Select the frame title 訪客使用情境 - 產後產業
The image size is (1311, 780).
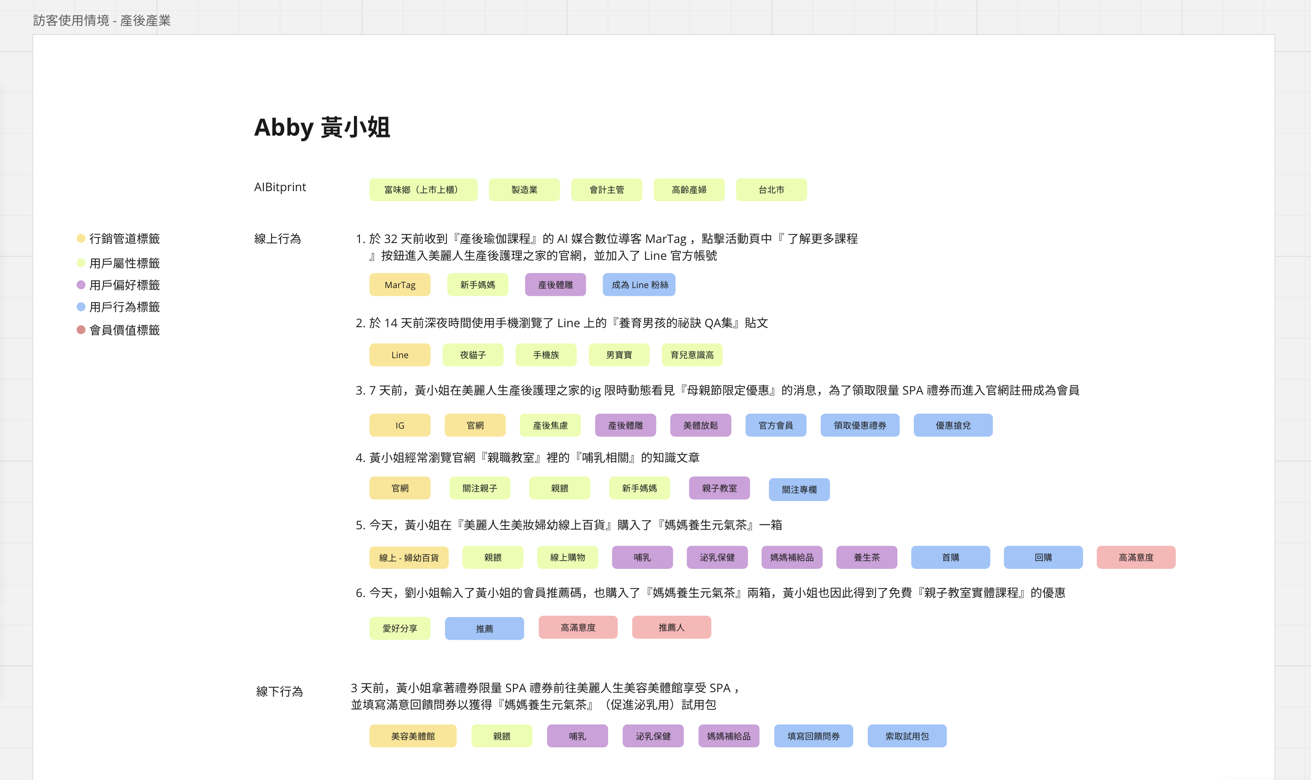[x=102, y=20]
